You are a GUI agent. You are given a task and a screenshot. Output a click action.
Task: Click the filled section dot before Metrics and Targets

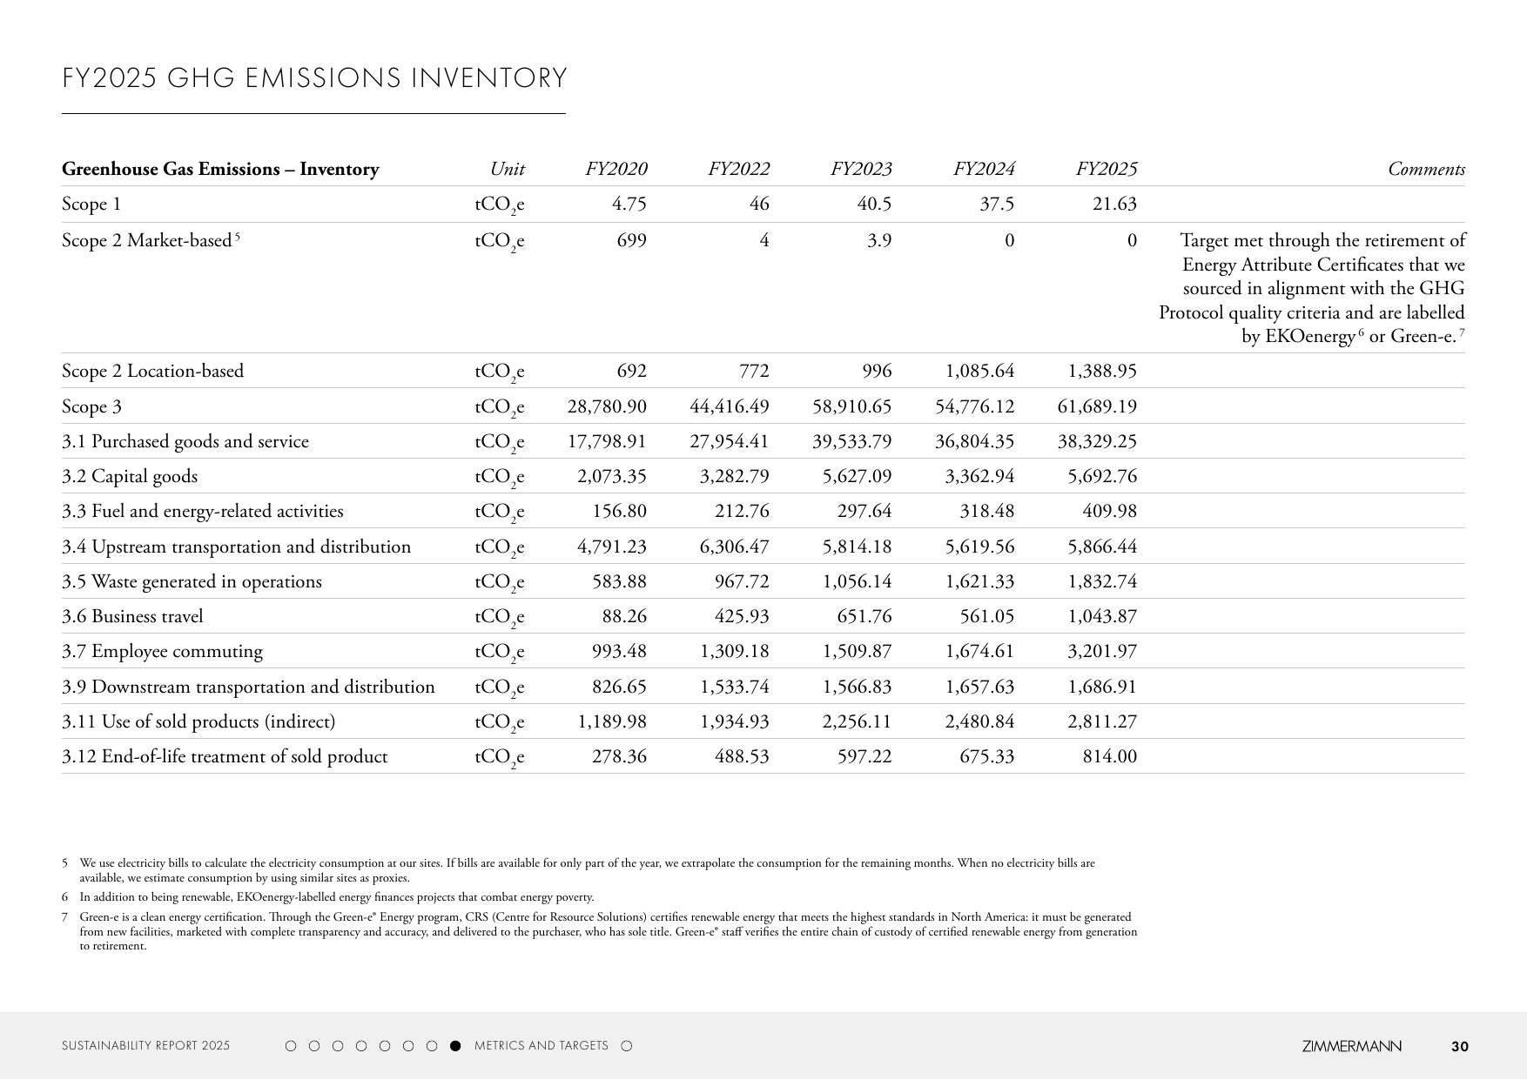click(x=455, y=1046)
